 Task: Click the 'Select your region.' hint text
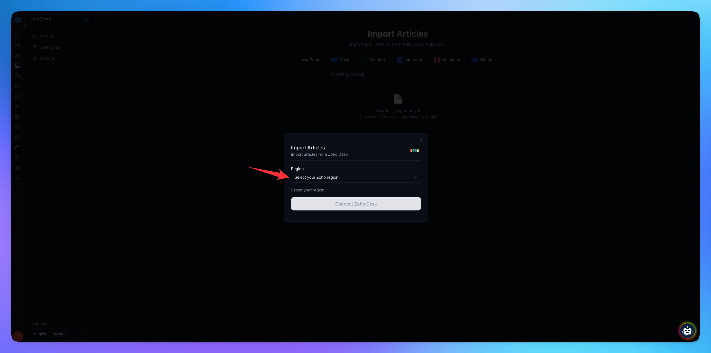pos(308,190)
